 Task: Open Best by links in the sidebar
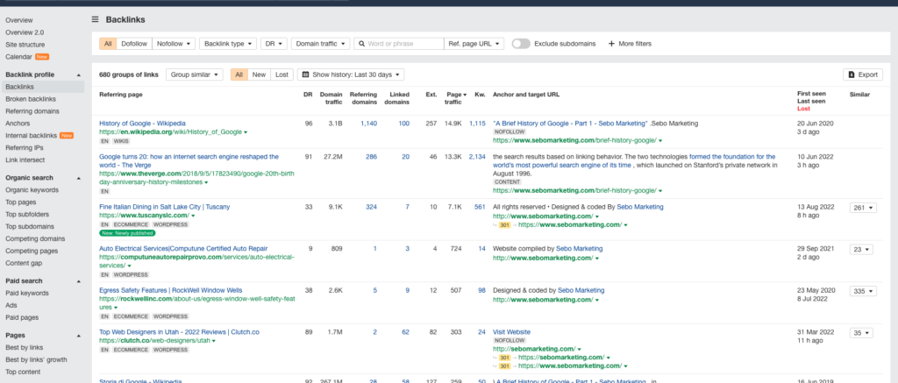(25, 348)
